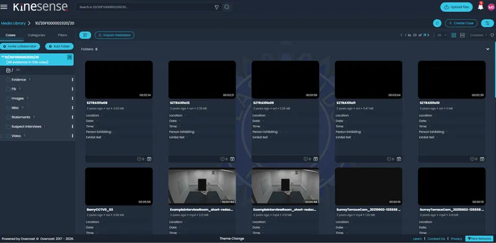496x243 pixels.
Task: Open the MS user avatar menu
Action: click(491, 7)
